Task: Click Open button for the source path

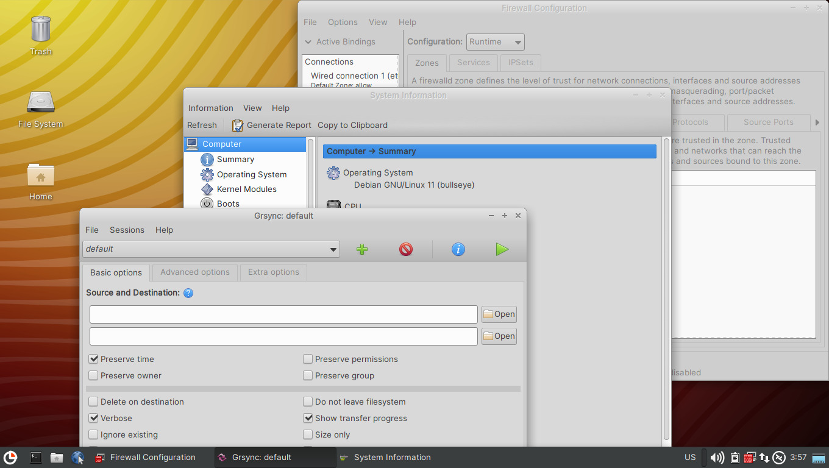Action: (x=499, y=314)
